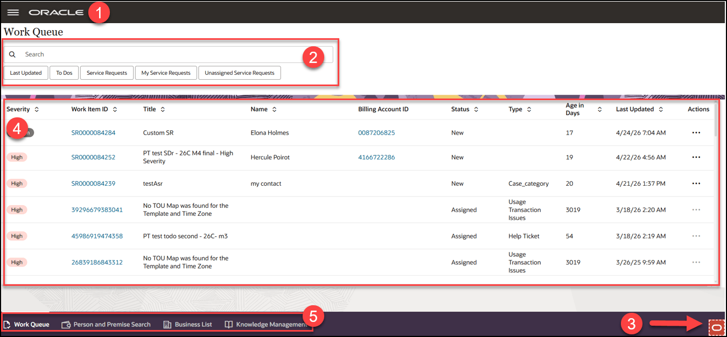
Task: Open actions menu for SR0000084239 row
Action: click(x=696, y=184)
